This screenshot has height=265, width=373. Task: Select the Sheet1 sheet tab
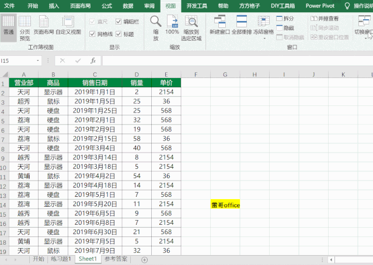tap(88, 259)
